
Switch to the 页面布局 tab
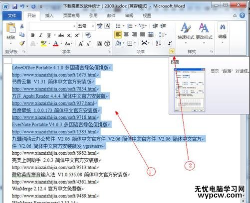coord(71,15)
